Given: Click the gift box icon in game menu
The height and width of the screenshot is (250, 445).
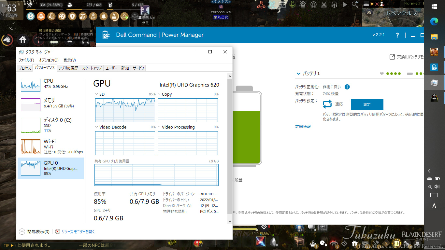Looking at the screenshot, I should [x=355, y=243].
